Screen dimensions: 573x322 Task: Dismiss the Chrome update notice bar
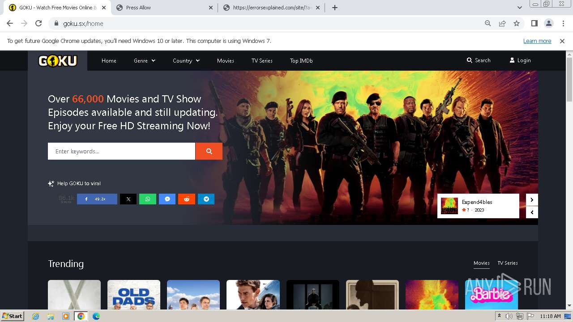(x=562, y=41)
